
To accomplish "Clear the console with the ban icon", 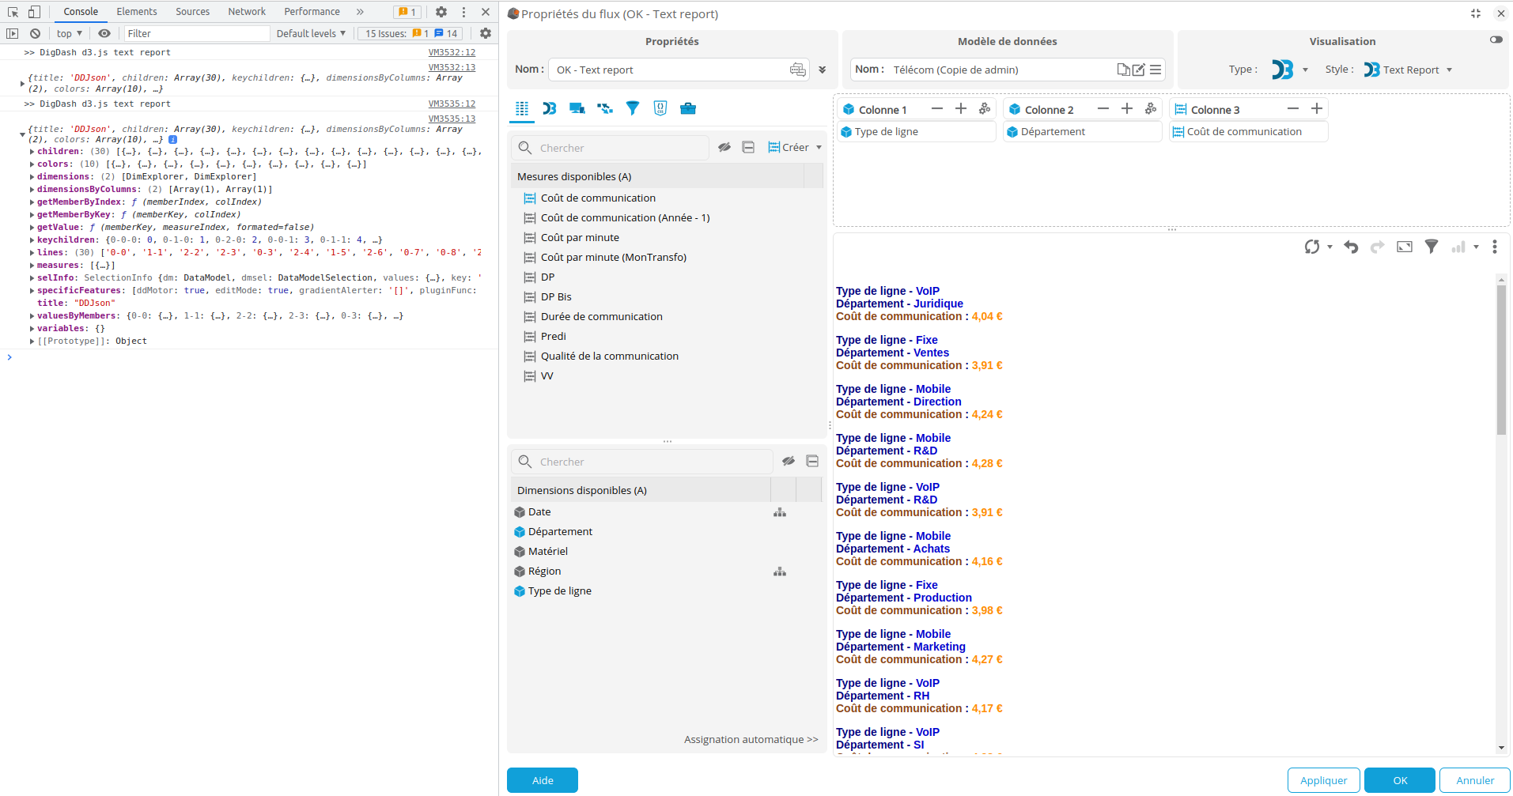I will pos(35,33).
